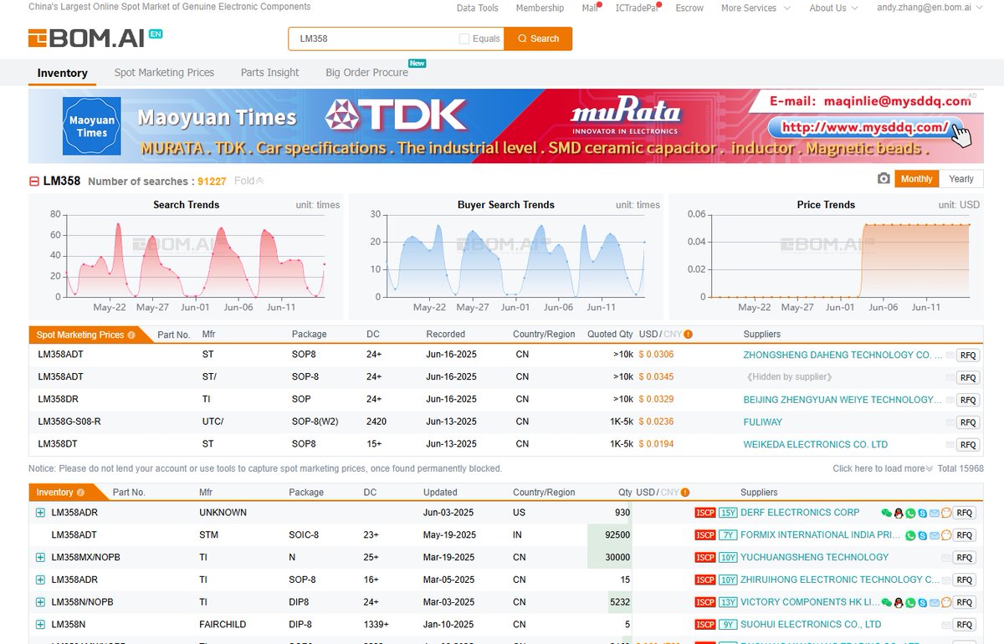1004x644 pixels.
Task: Switch to Spot Marketing Prices tab
Action: 164,73
